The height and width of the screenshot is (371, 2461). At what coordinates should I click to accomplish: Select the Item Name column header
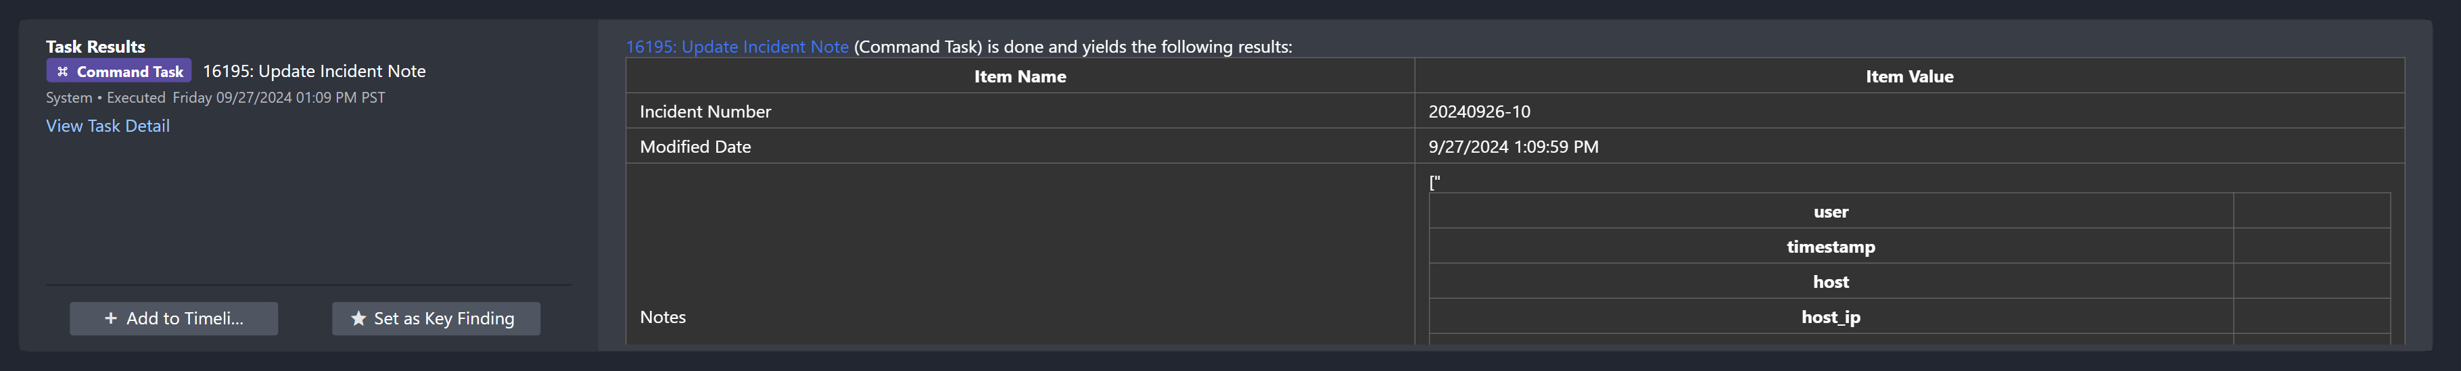(x=1019, y=76)
